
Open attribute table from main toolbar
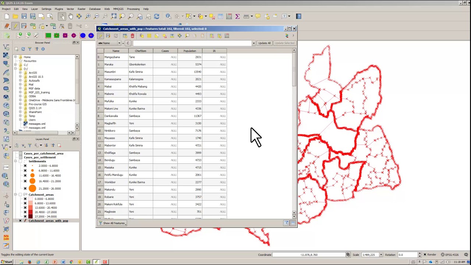220,16
